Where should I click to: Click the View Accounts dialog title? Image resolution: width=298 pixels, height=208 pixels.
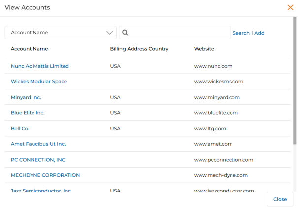(x=28, y=7)
